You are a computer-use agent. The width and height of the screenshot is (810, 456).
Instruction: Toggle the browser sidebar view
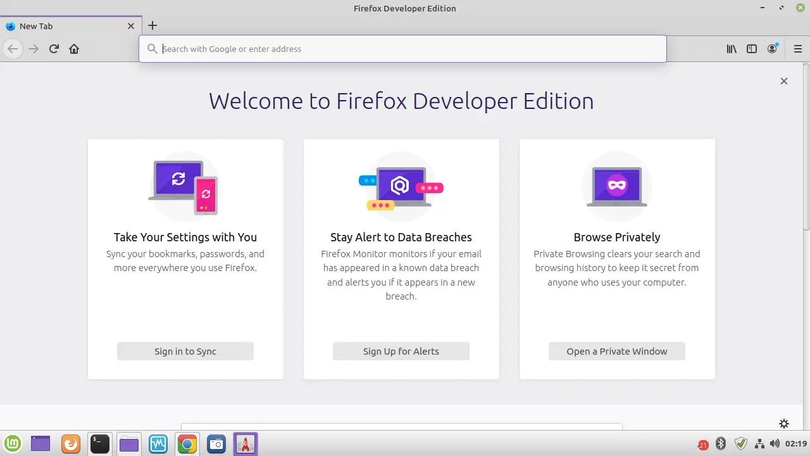click(x=752, y=49)
